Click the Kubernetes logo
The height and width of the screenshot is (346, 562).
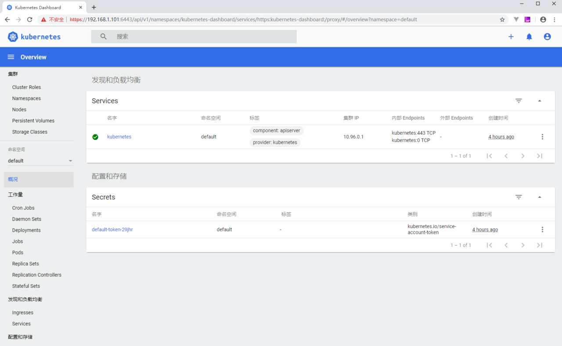click(x=34, y=37)
